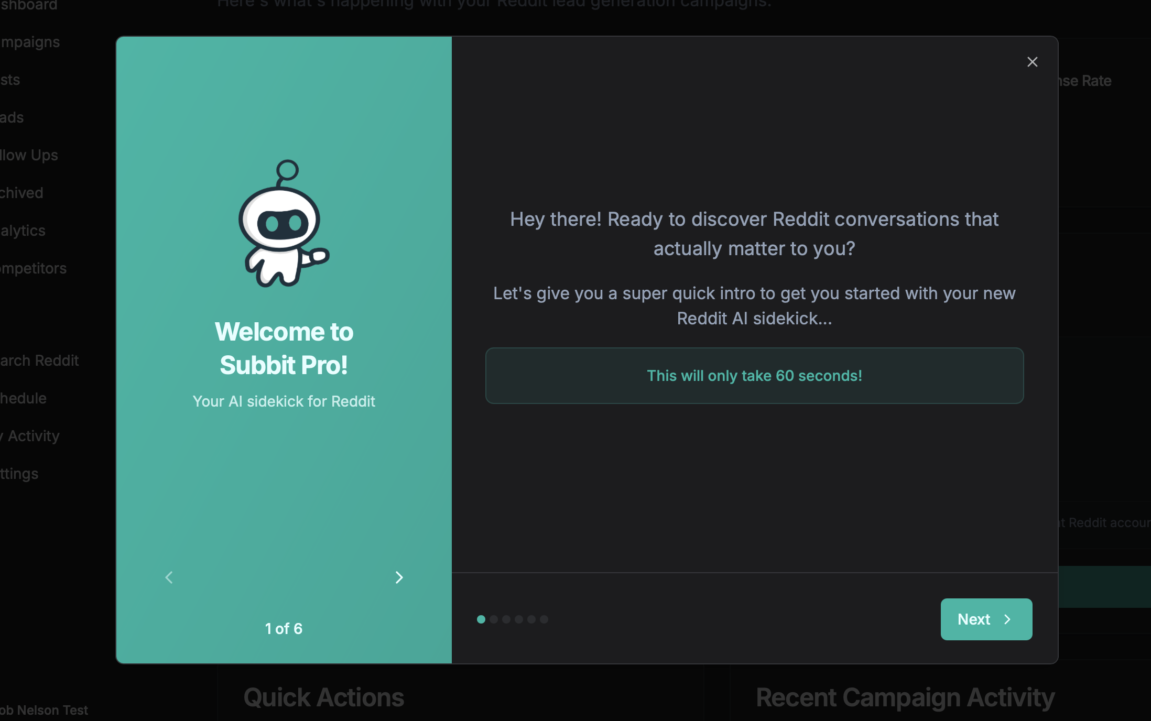Jump to the fourth pagination dot
Viewport: 1151px width, 721px height.
coord(519,619)
